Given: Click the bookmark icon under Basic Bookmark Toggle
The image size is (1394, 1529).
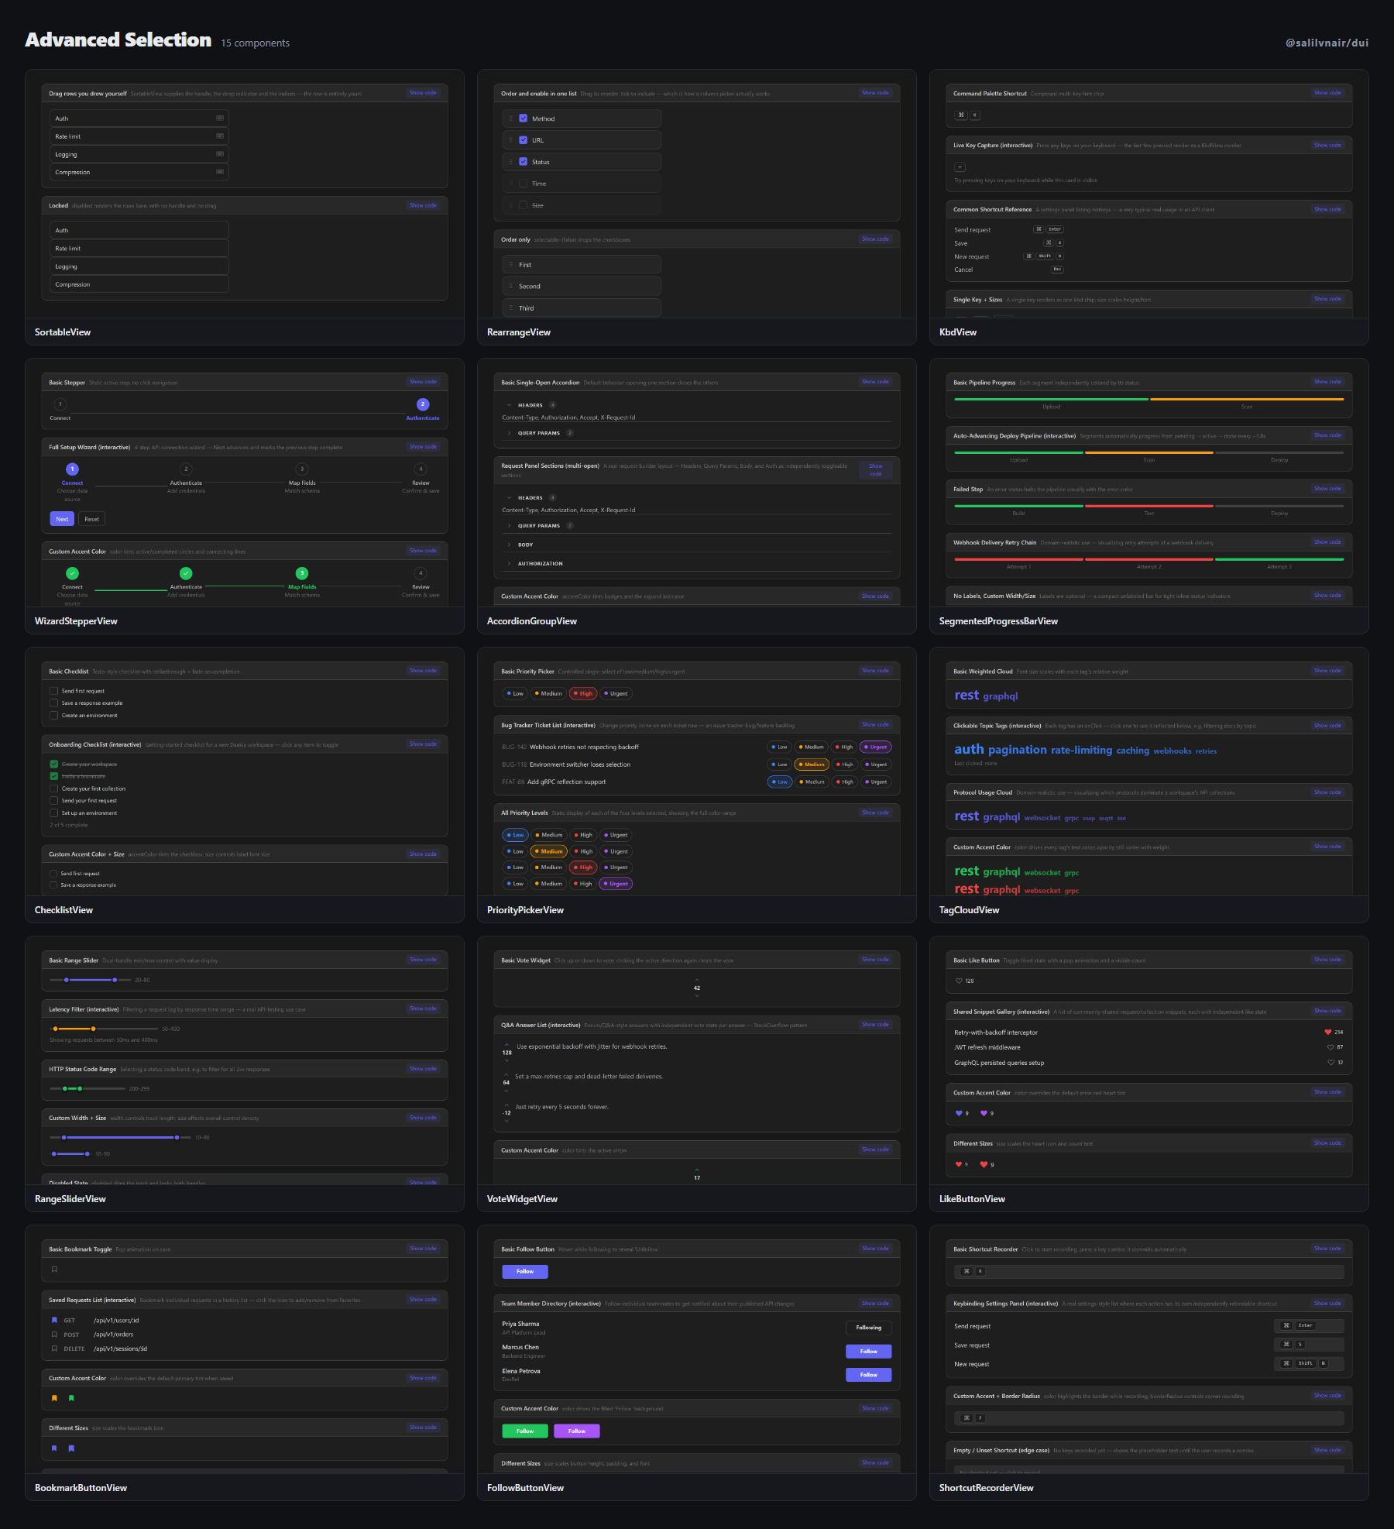Looking at the screenshot, I should [x=54, y=1270].
